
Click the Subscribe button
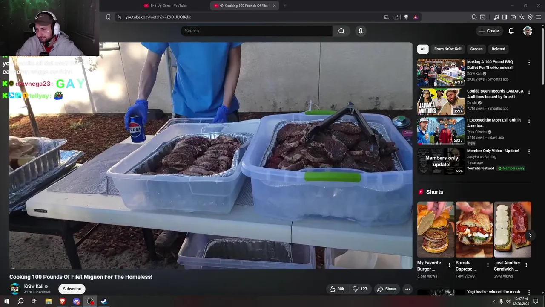(x=72, y=289)
